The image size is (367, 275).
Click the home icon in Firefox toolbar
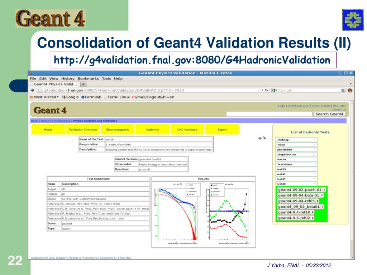point(350,90)
